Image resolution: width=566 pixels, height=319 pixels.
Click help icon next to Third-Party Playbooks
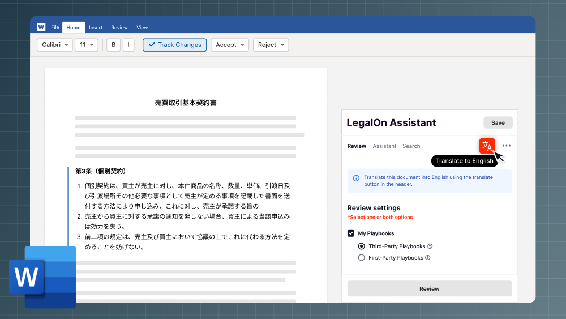pyautogui.click(x=430, y=246)
